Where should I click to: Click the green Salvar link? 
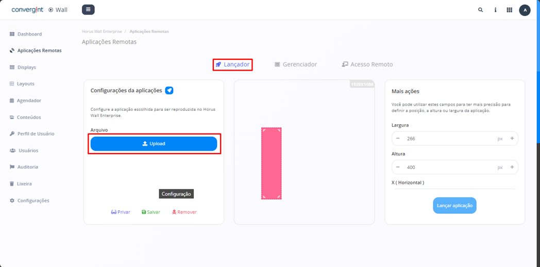tap(151, 212)
